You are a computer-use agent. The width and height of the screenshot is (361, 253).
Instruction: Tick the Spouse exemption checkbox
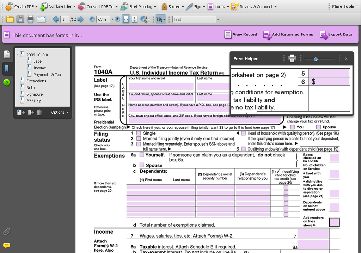click(x=142, y=165)
